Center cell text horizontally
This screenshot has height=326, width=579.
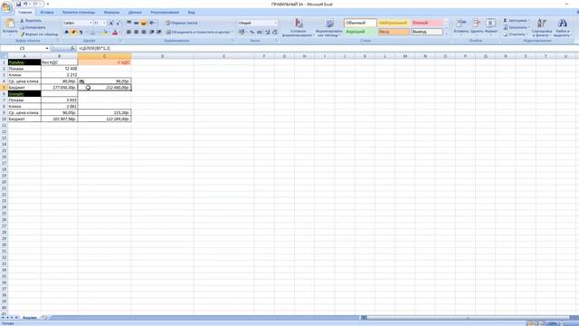(136, 33)
